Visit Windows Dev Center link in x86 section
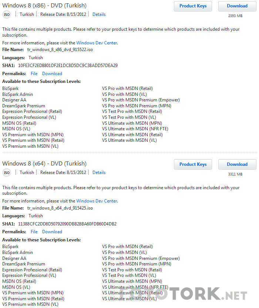This screenshot has width=259, height=308. click(x=97, y=43)
